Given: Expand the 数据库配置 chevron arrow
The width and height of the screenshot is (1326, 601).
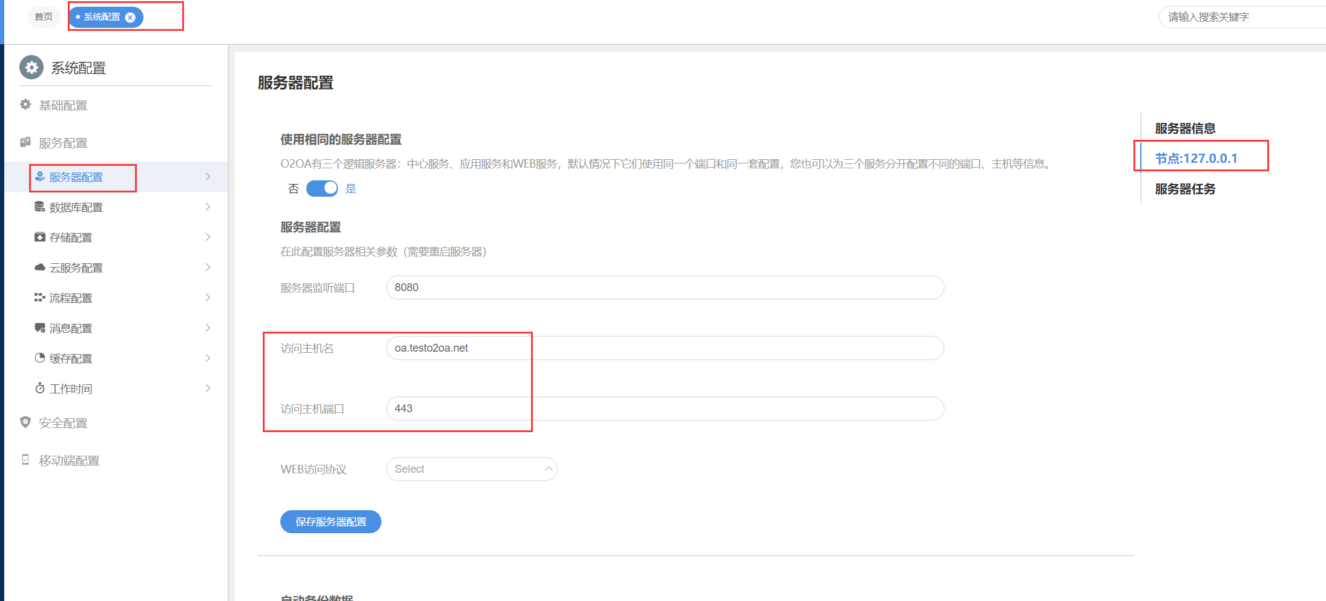Looking at the screenshot, I should point(208,207).
